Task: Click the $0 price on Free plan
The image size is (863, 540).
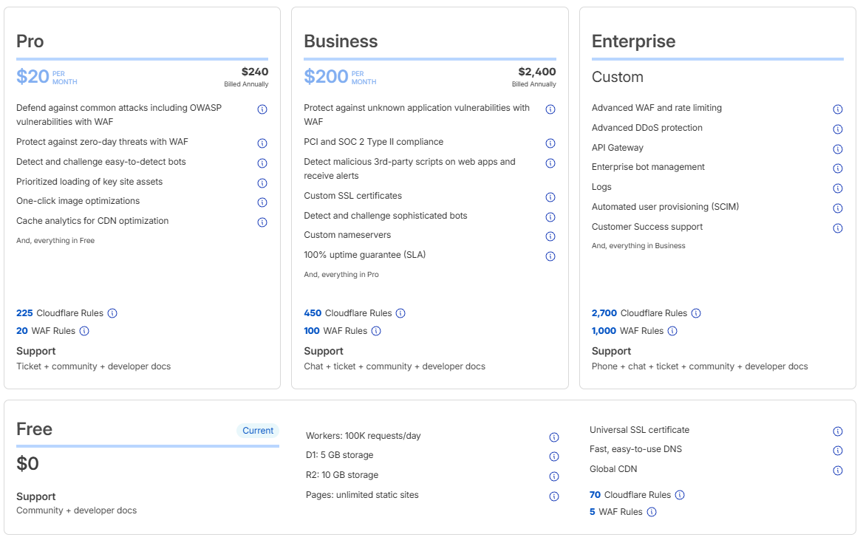Action: [27, 463]
